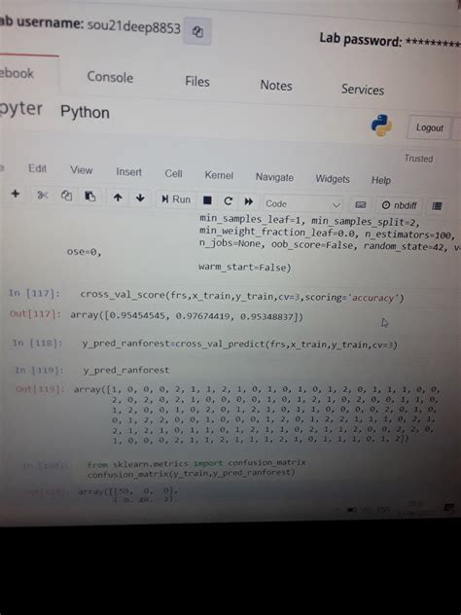
Task: Open the View menu
Action: [x=81, y=170]
